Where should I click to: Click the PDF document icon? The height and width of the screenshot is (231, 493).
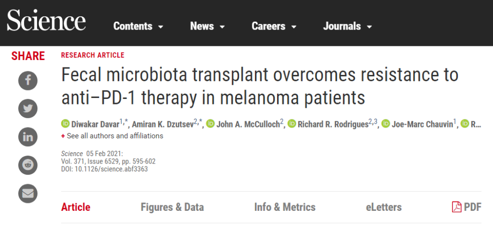pyautogui.click(x=457, y=207)
